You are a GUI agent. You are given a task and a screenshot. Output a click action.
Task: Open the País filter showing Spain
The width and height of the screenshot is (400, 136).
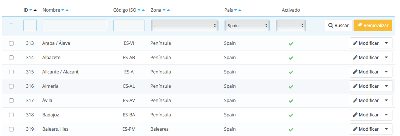(247, 26)
